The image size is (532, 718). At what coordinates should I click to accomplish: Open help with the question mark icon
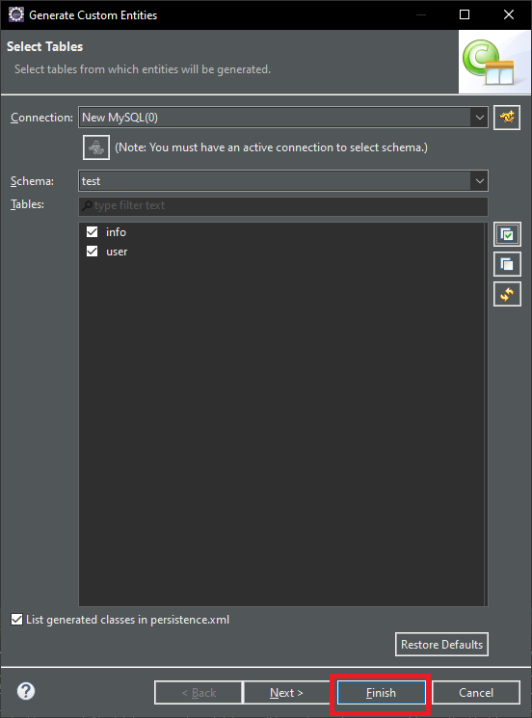pyautogui.click(x=26, y=691)
